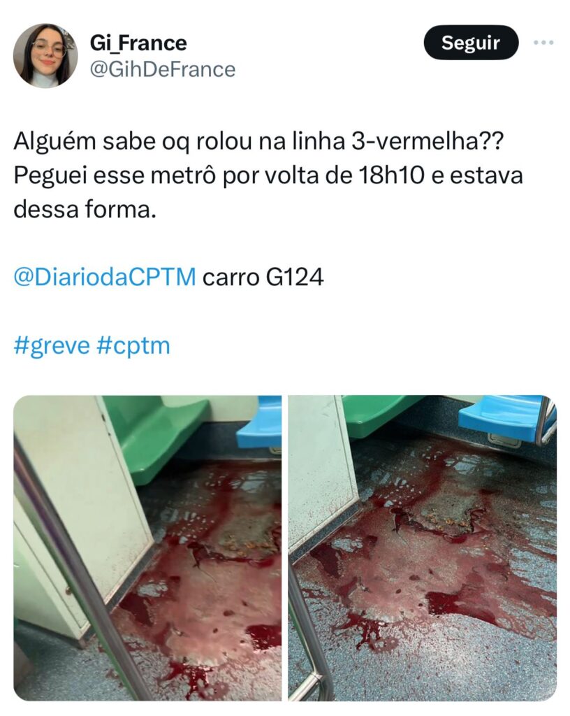Screen dimensions: 570x716
Task: Open the right attached photo
Action: [422, 547]
